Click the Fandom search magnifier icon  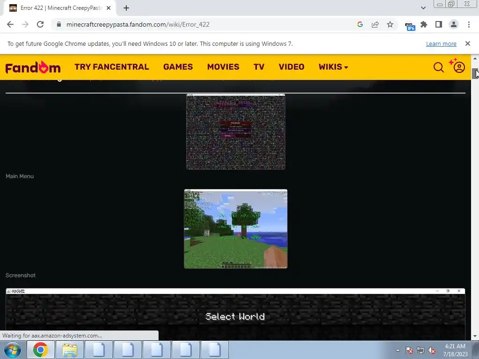439,67
